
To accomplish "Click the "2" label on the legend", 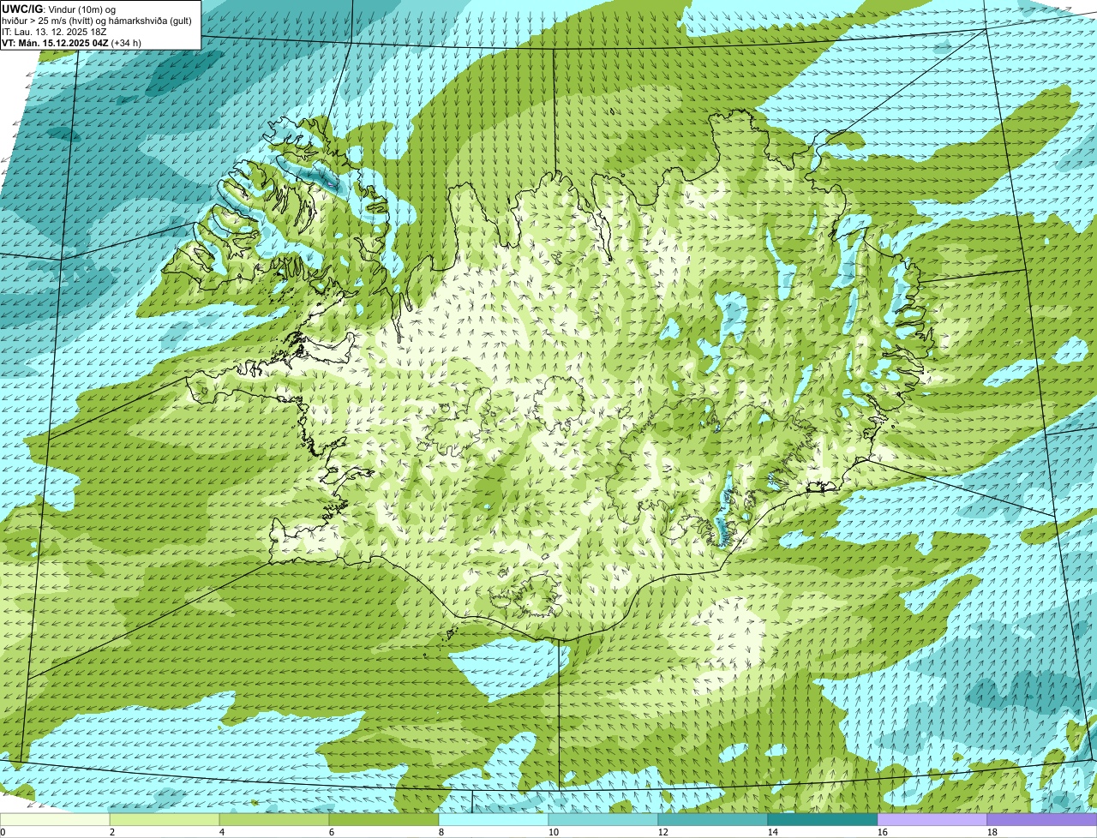I will coord(112,832).
